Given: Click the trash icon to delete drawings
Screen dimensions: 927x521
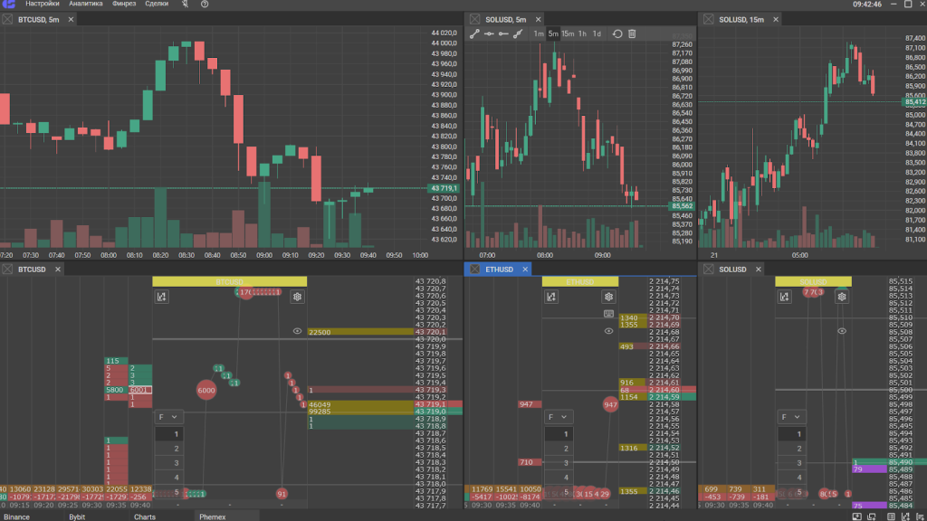Looking at the screenshot, I should coord(632,33).
